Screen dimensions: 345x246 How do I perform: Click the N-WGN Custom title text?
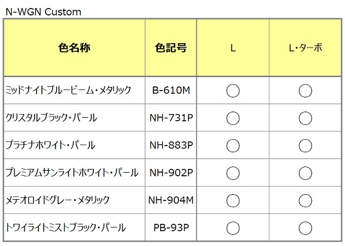43,12
